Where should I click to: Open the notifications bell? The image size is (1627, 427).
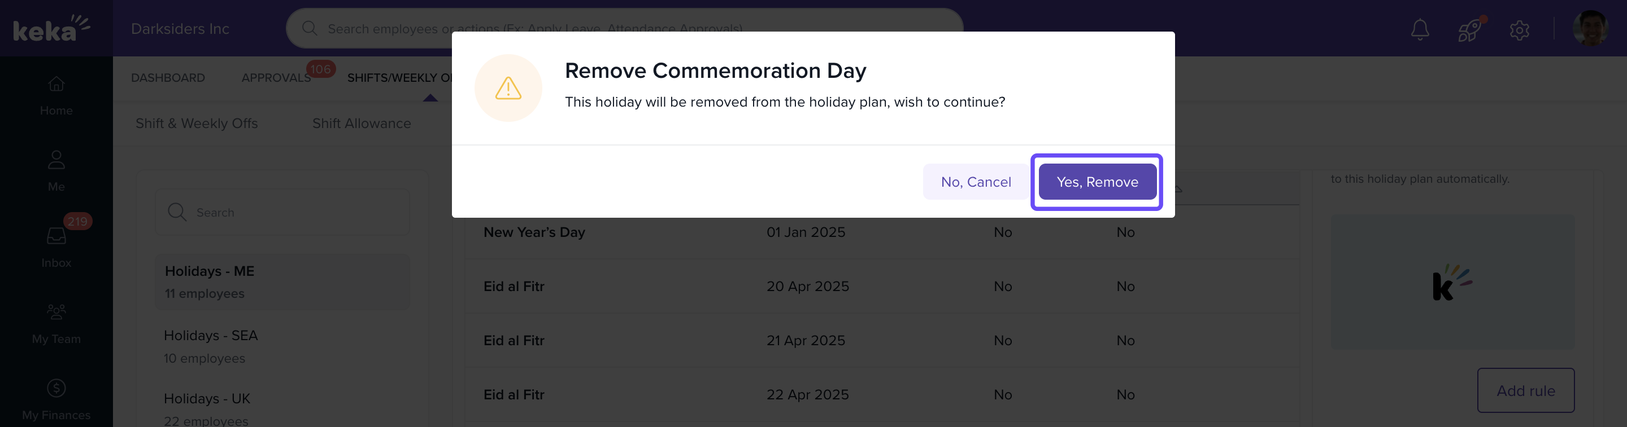click(x=1420, y=29)
